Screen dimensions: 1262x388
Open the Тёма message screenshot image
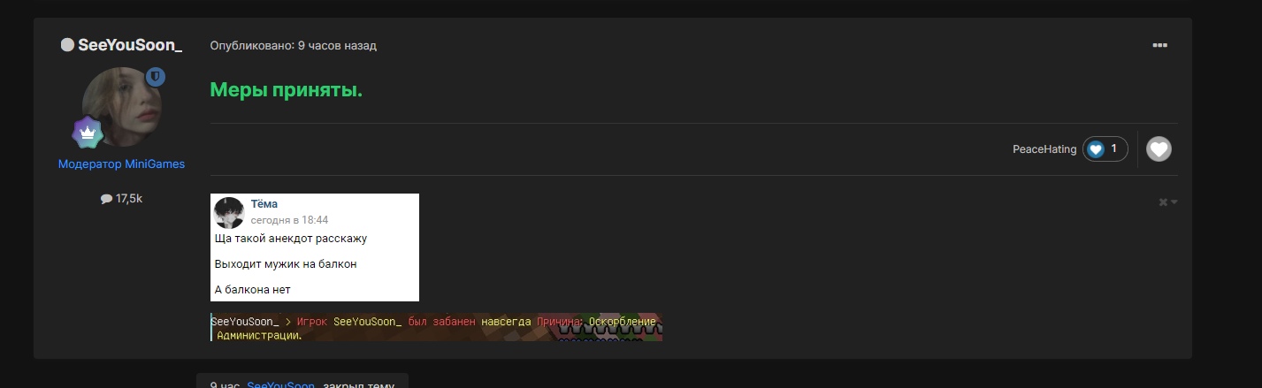pos(315,247)
